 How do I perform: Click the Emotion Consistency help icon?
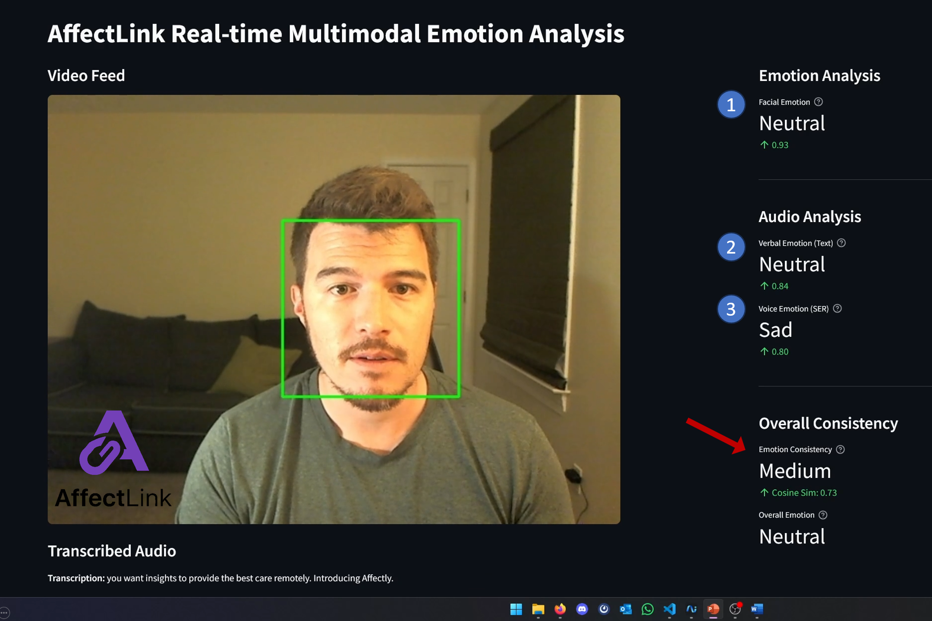point(840,449)
